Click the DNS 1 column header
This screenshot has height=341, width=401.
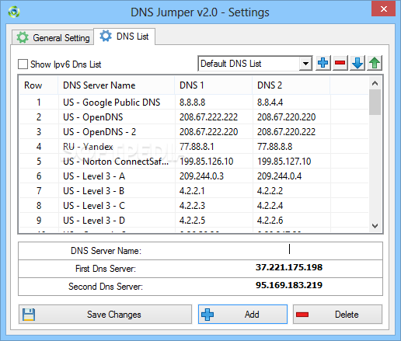point(213,85)
